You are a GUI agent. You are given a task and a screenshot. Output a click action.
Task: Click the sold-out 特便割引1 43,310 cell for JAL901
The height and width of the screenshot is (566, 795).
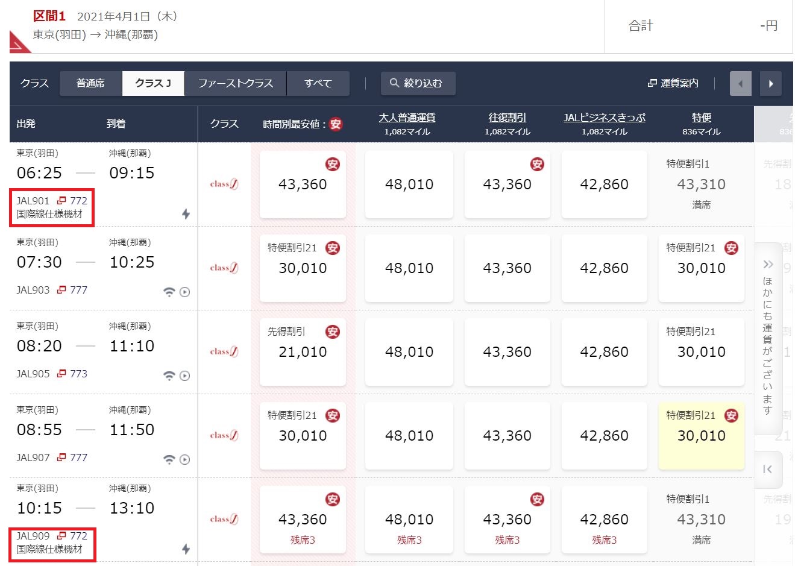[702, 184]
